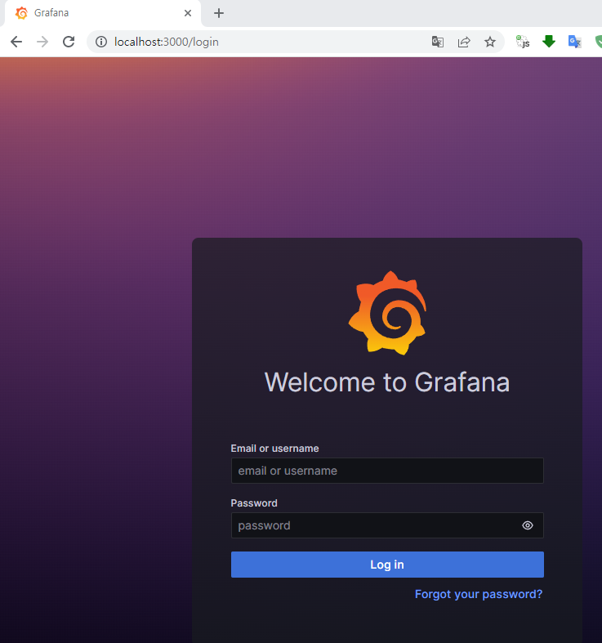The image size is (602, 643).
Task: Focus the Email or username input field
Action: pos(387,471)
